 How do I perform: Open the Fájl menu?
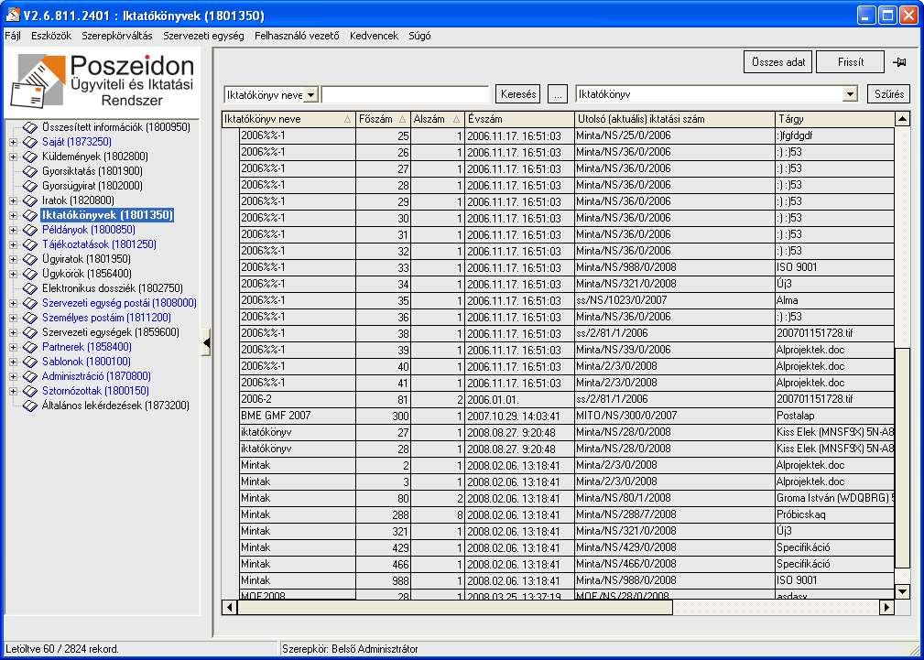[13, 36]
